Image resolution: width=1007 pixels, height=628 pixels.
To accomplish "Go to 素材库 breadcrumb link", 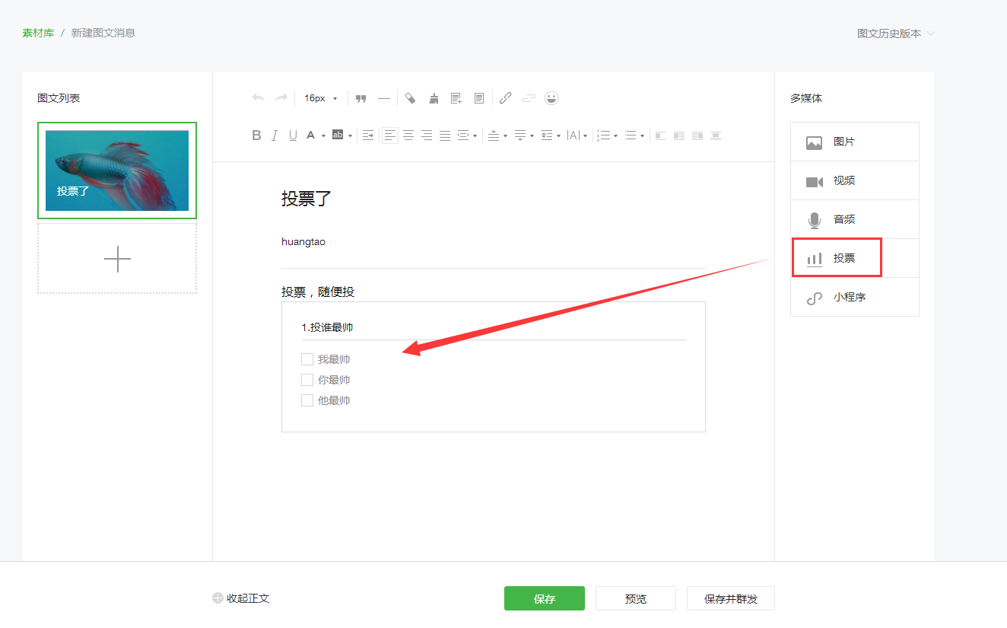I will [x=38, y=33].
